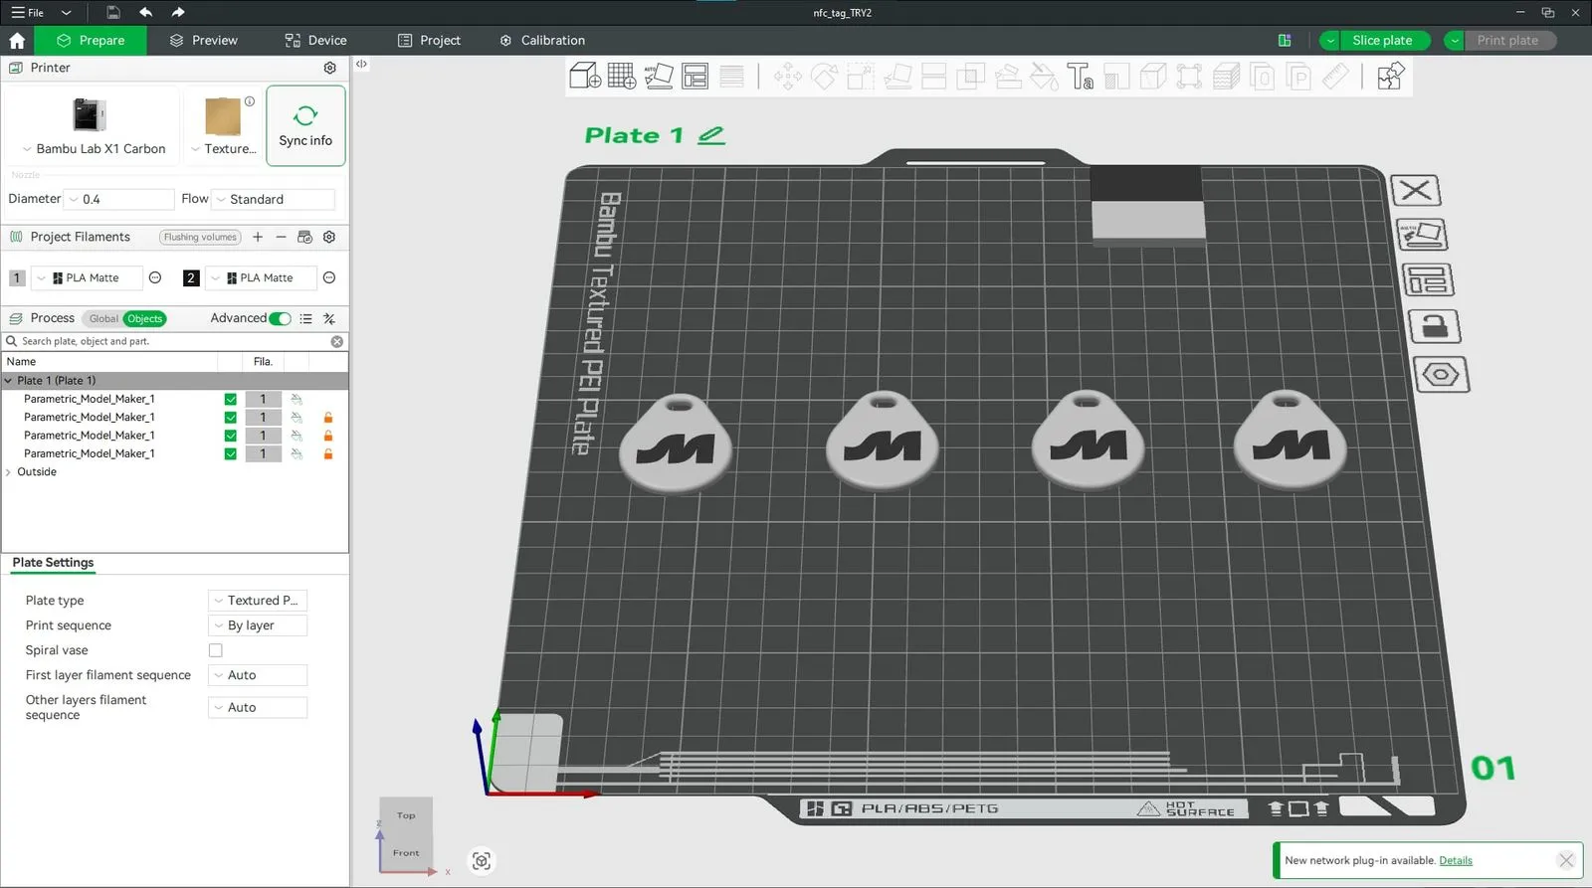Open the nozzle Diameter dropdown
The height and width of the screenshot is (888, 1592).
pos(119,200)
